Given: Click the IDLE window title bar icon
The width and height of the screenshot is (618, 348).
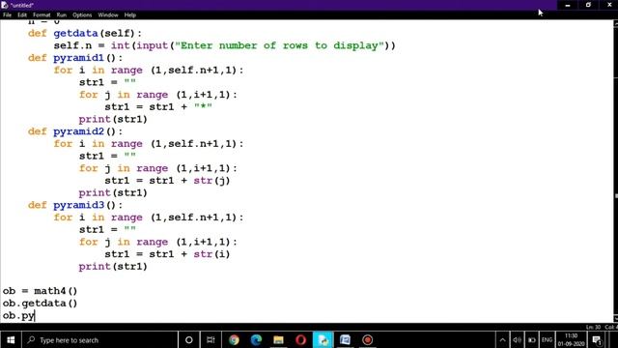Looking at the screenshot, I should pyautogui.click(x=5, y=5).
